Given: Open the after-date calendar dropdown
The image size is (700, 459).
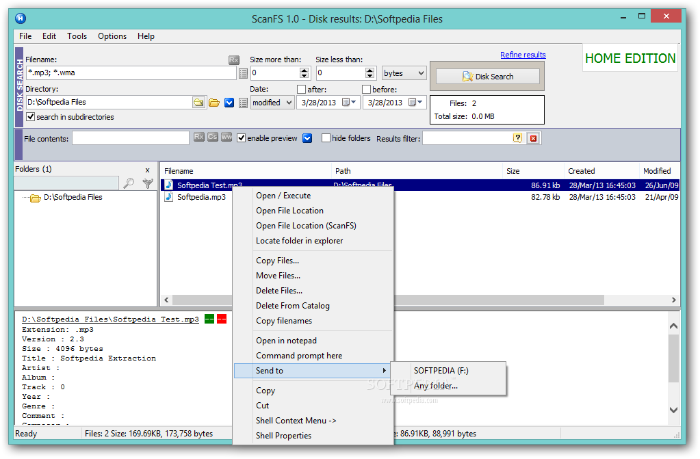Looking at the screenshot, I should click(349, 102).
